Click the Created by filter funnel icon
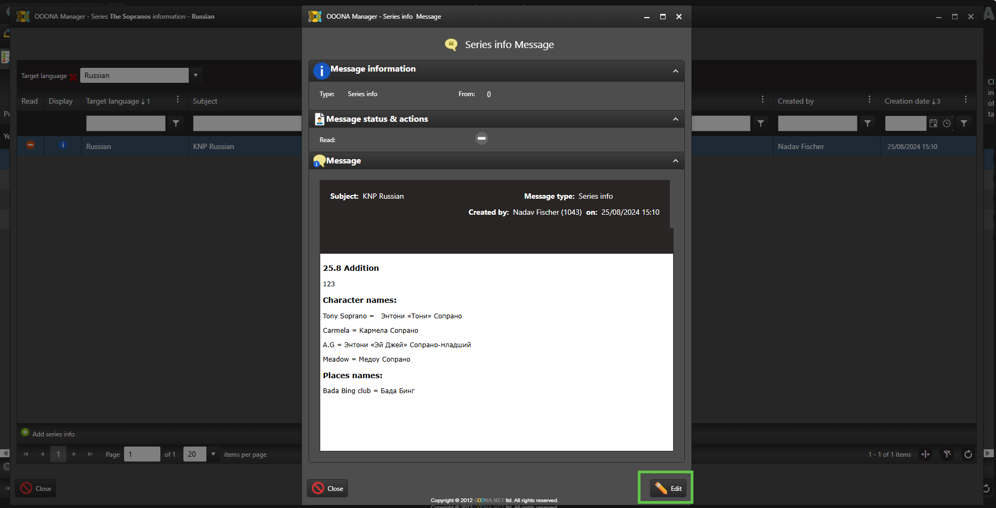 pyautogui.click(x=868, y=123)
